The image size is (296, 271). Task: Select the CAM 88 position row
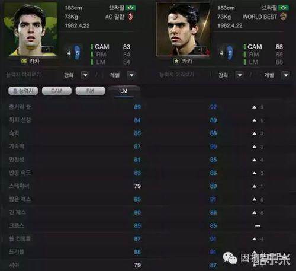(x=263, y=47)
